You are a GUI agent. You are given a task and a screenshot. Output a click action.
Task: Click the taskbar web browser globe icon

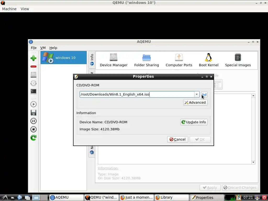pyautogui.click(x=19, y=198)
